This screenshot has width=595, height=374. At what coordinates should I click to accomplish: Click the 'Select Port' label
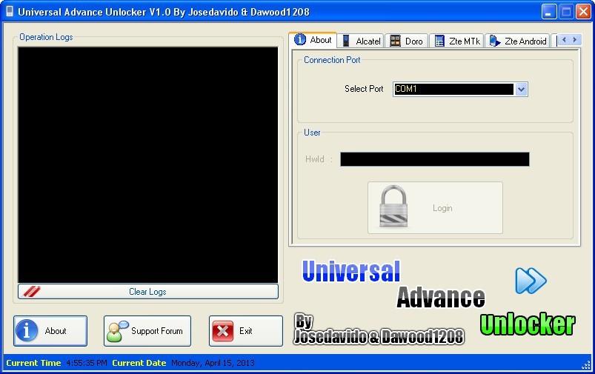tap(364, 89)
